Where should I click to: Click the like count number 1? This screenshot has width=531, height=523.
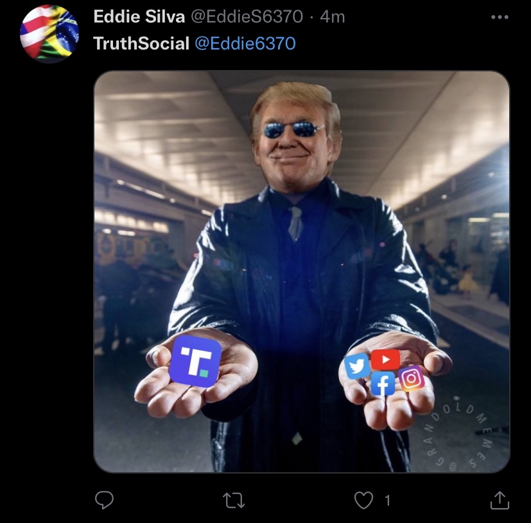pos(388,501)
